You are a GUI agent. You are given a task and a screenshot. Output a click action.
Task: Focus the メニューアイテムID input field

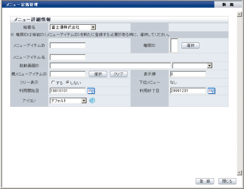67,45
